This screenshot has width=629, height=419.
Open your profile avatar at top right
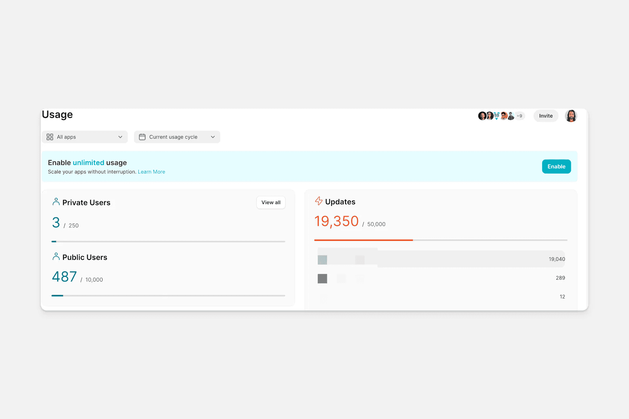571,116
